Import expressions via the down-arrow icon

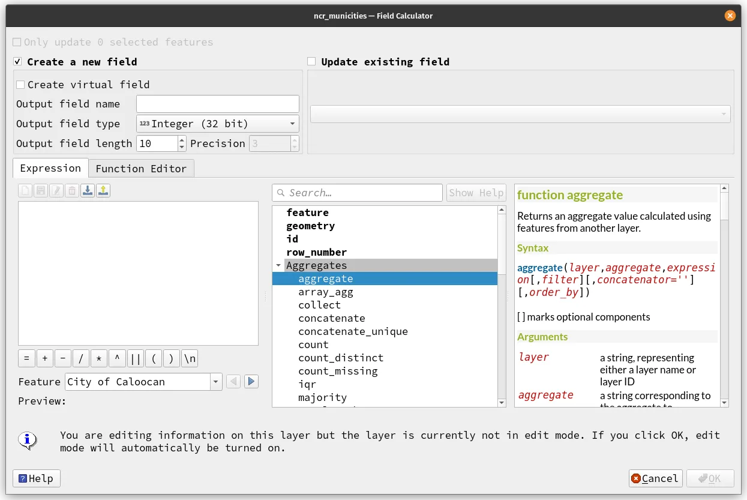(x=88, y=190)
